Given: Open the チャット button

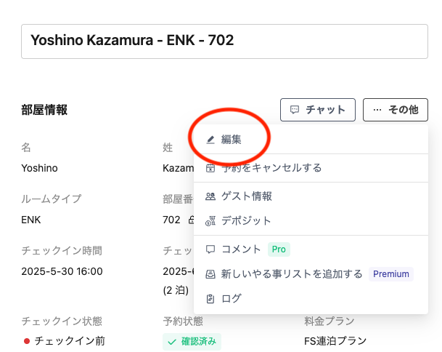Looking at the screenshot, I should 317,110.
